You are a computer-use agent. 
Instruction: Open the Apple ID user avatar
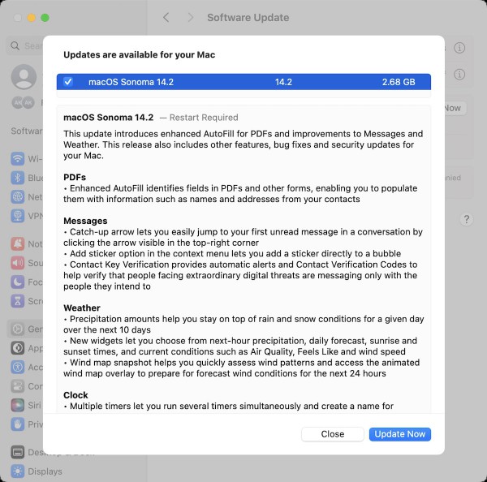pos(24,77)
